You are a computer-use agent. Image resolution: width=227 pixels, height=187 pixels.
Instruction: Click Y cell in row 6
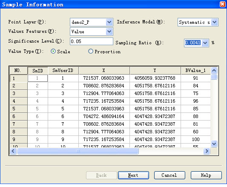[x=155, y=116]
